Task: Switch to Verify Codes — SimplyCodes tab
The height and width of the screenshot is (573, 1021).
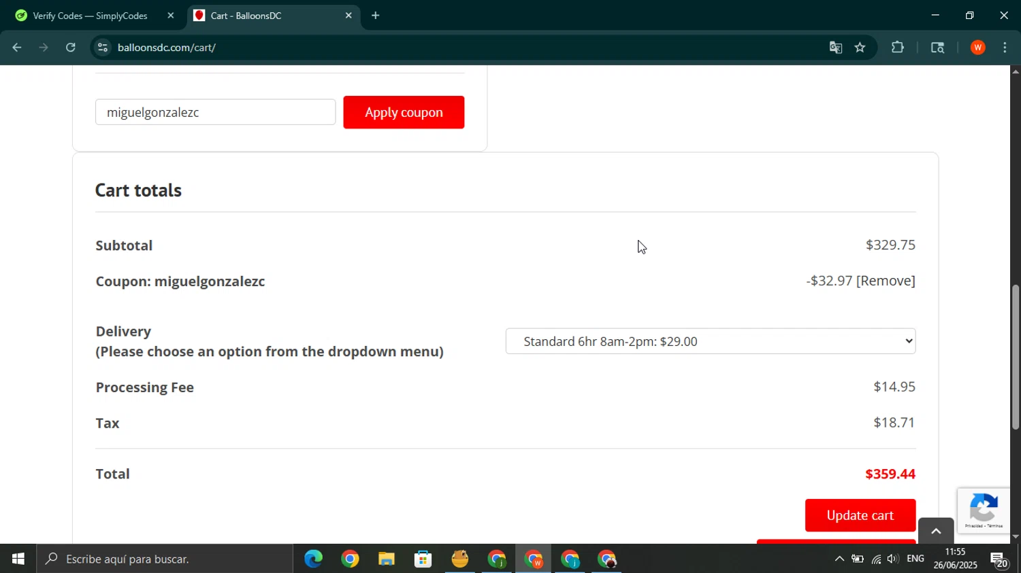Action: click(x=90, y=16)
